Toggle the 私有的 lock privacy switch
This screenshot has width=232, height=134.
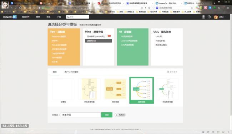120,115
